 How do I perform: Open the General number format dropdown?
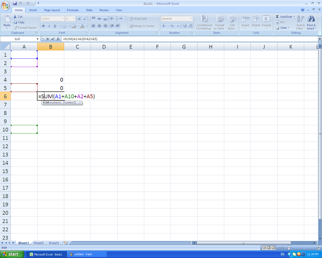[x=191, y=19]
